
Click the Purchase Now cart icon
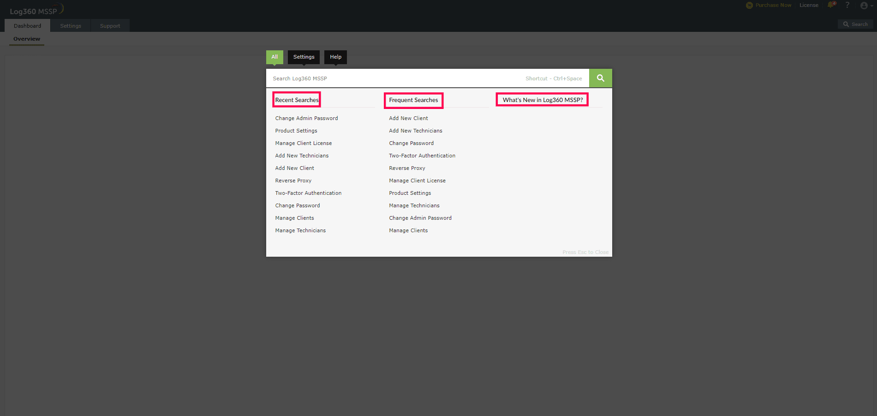click(x=749, y=5)
